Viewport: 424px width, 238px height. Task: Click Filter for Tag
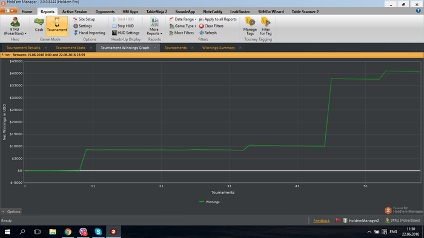click(x=265, y=26)
